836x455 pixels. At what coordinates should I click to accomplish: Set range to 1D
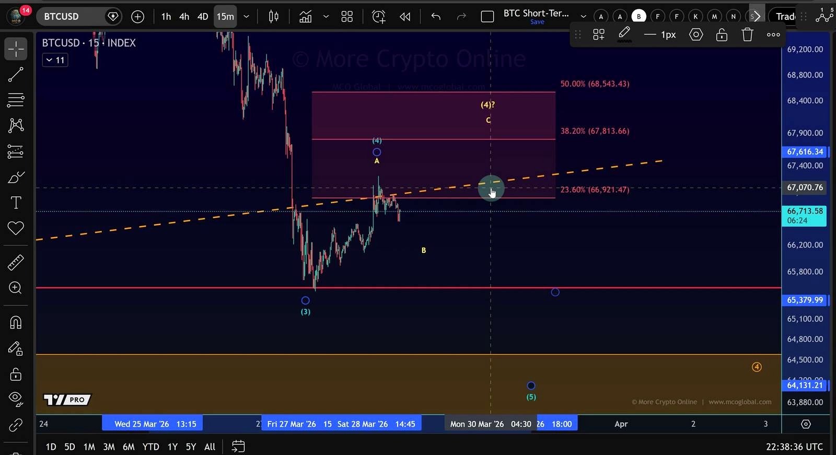point(51,447)
